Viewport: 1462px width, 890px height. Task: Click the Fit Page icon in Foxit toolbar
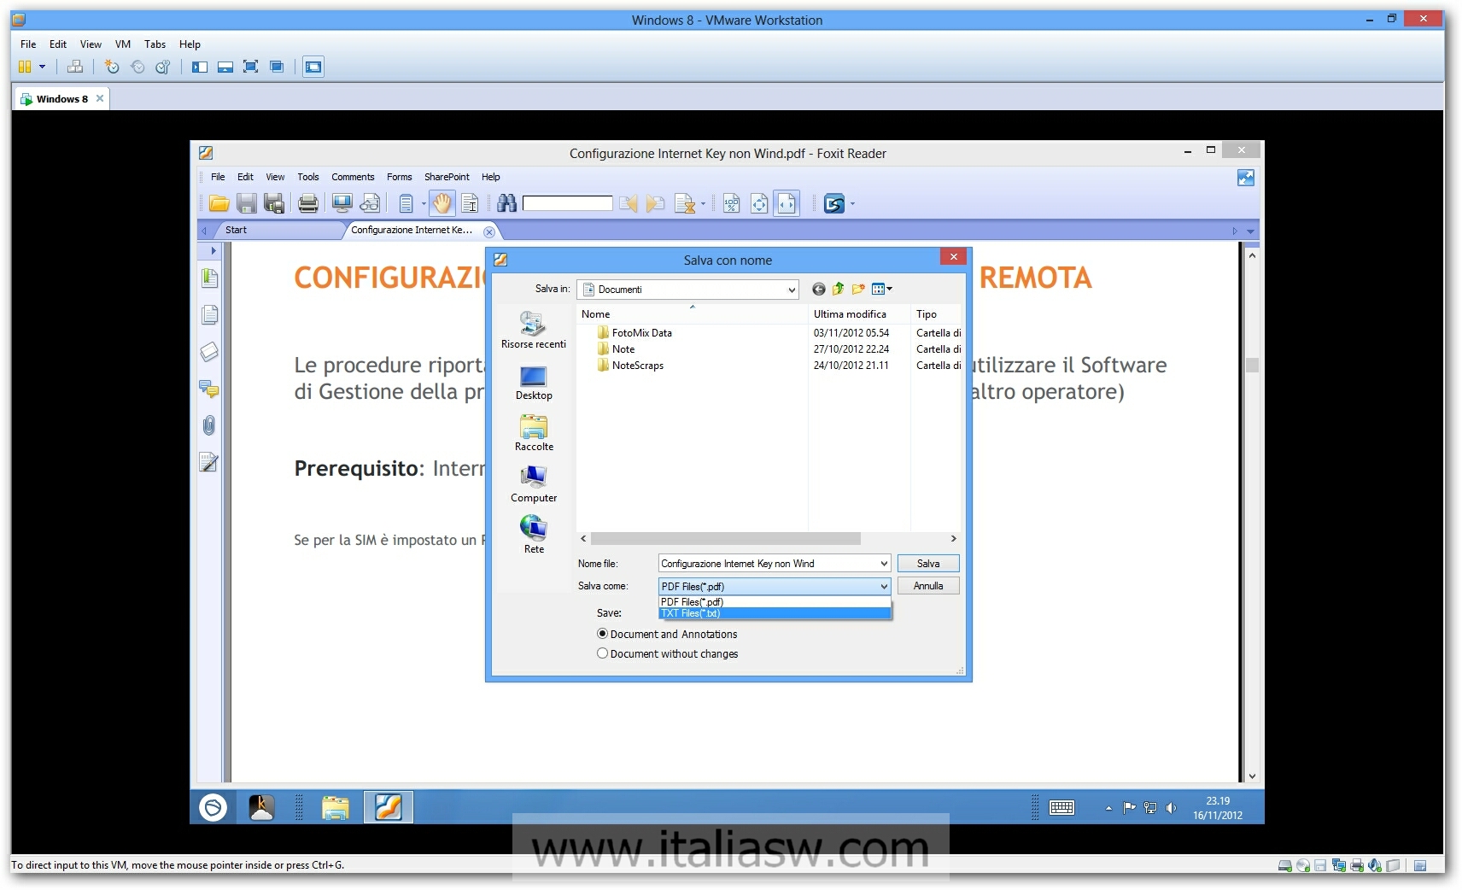point(759,203)
